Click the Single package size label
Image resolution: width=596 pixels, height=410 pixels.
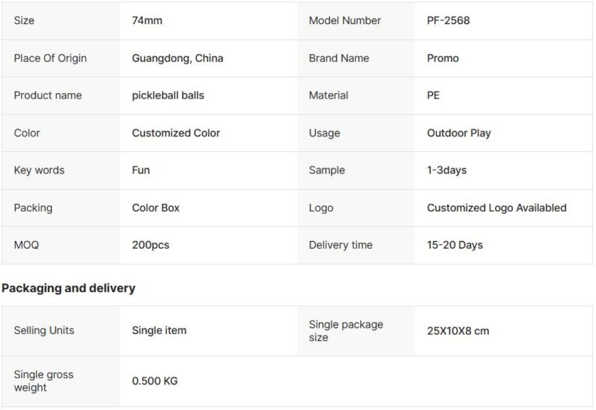[346, 331]
